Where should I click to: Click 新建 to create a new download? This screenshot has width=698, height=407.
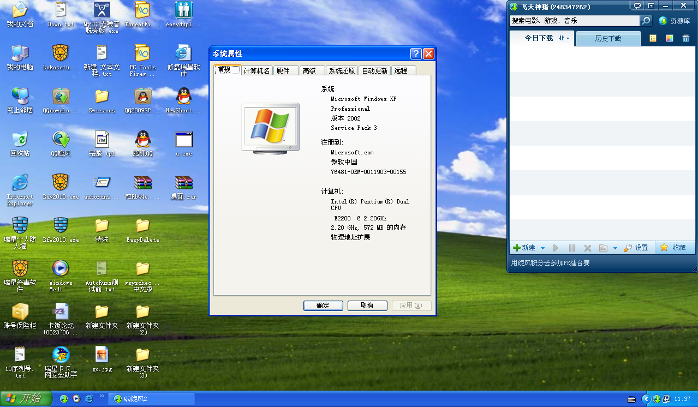(523, 248)
